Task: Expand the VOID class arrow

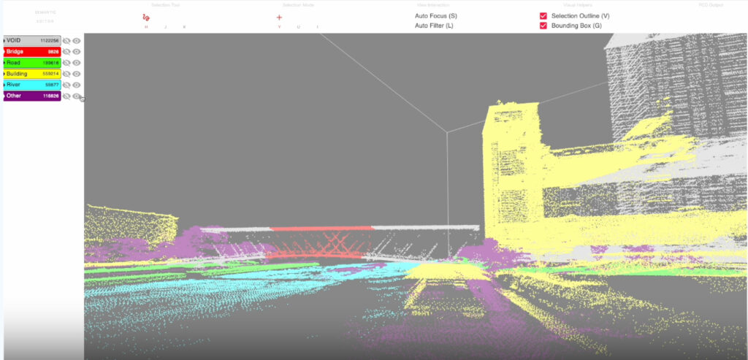Action: pyautogui.click(x=4, y=41)
